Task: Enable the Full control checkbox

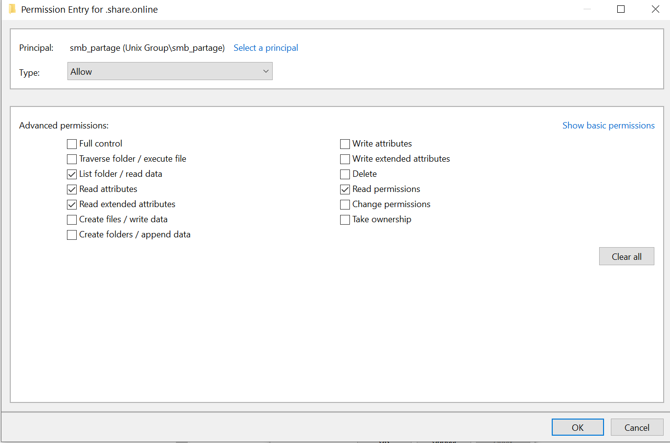Action: click(x=72, y=144)
